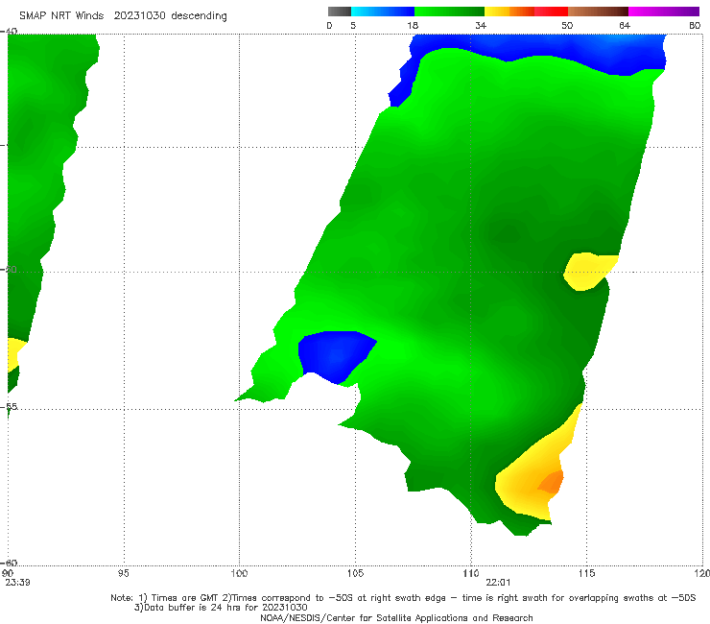
Task: Click the brown segment of the color bar
Action: pos(598,12)
